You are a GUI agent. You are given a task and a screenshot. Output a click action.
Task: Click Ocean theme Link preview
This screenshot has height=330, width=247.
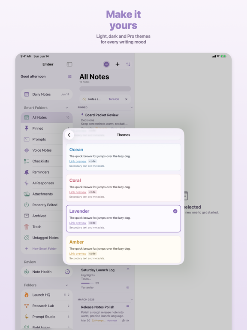(78, 161)
